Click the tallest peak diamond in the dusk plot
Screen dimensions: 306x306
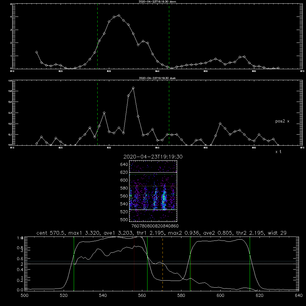133,88
